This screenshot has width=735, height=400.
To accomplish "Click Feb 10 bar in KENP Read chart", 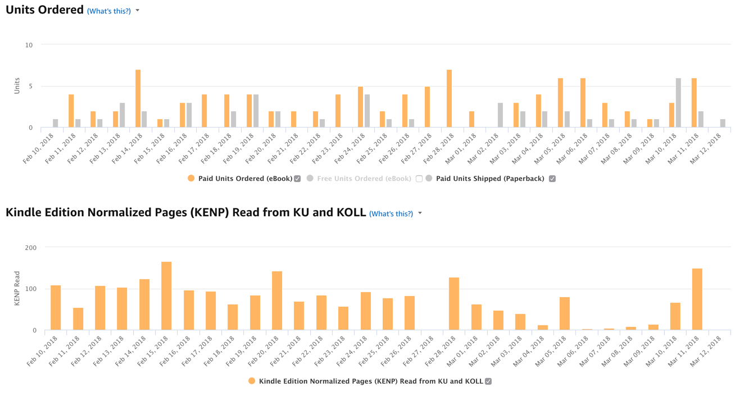I will (x=56, y=308).
